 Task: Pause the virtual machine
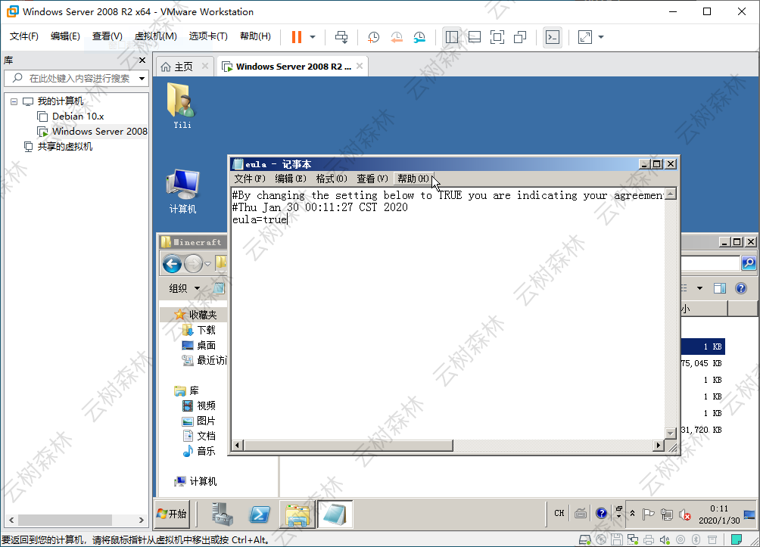pos(297,37)
